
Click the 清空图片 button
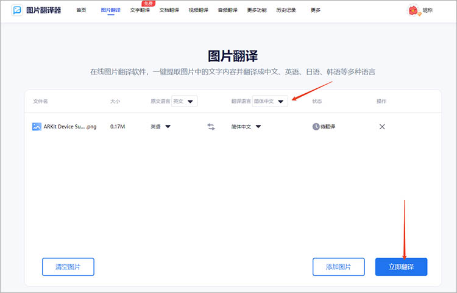68,267
